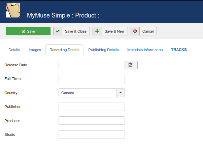Open the Country select box showing Canada
The width and height of the screenshot is (203, 152).
point(88,93)
